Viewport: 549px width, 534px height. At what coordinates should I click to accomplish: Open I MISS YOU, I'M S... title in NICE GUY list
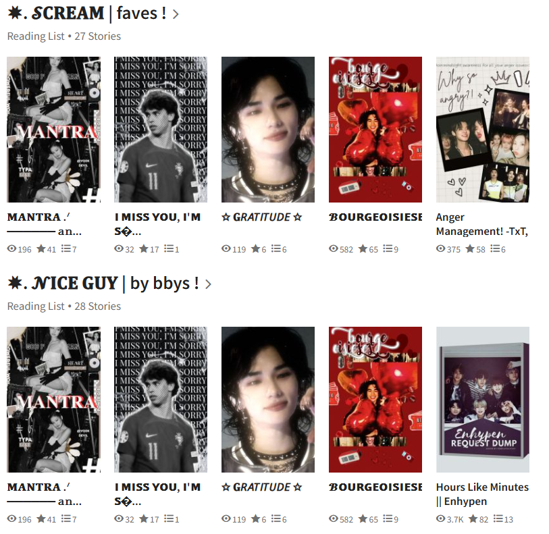click(x=157, y=493)
